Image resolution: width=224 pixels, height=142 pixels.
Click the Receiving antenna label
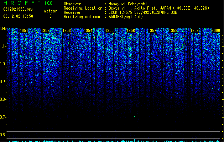[82, 17]
